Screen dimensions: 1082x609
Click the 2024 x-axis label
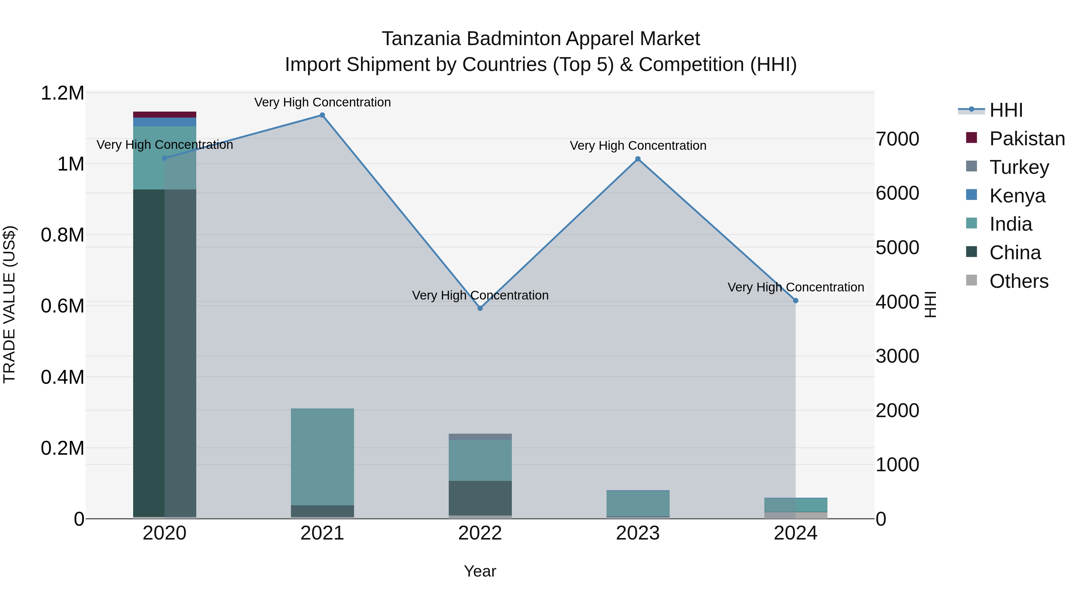(x=796, y=533)
